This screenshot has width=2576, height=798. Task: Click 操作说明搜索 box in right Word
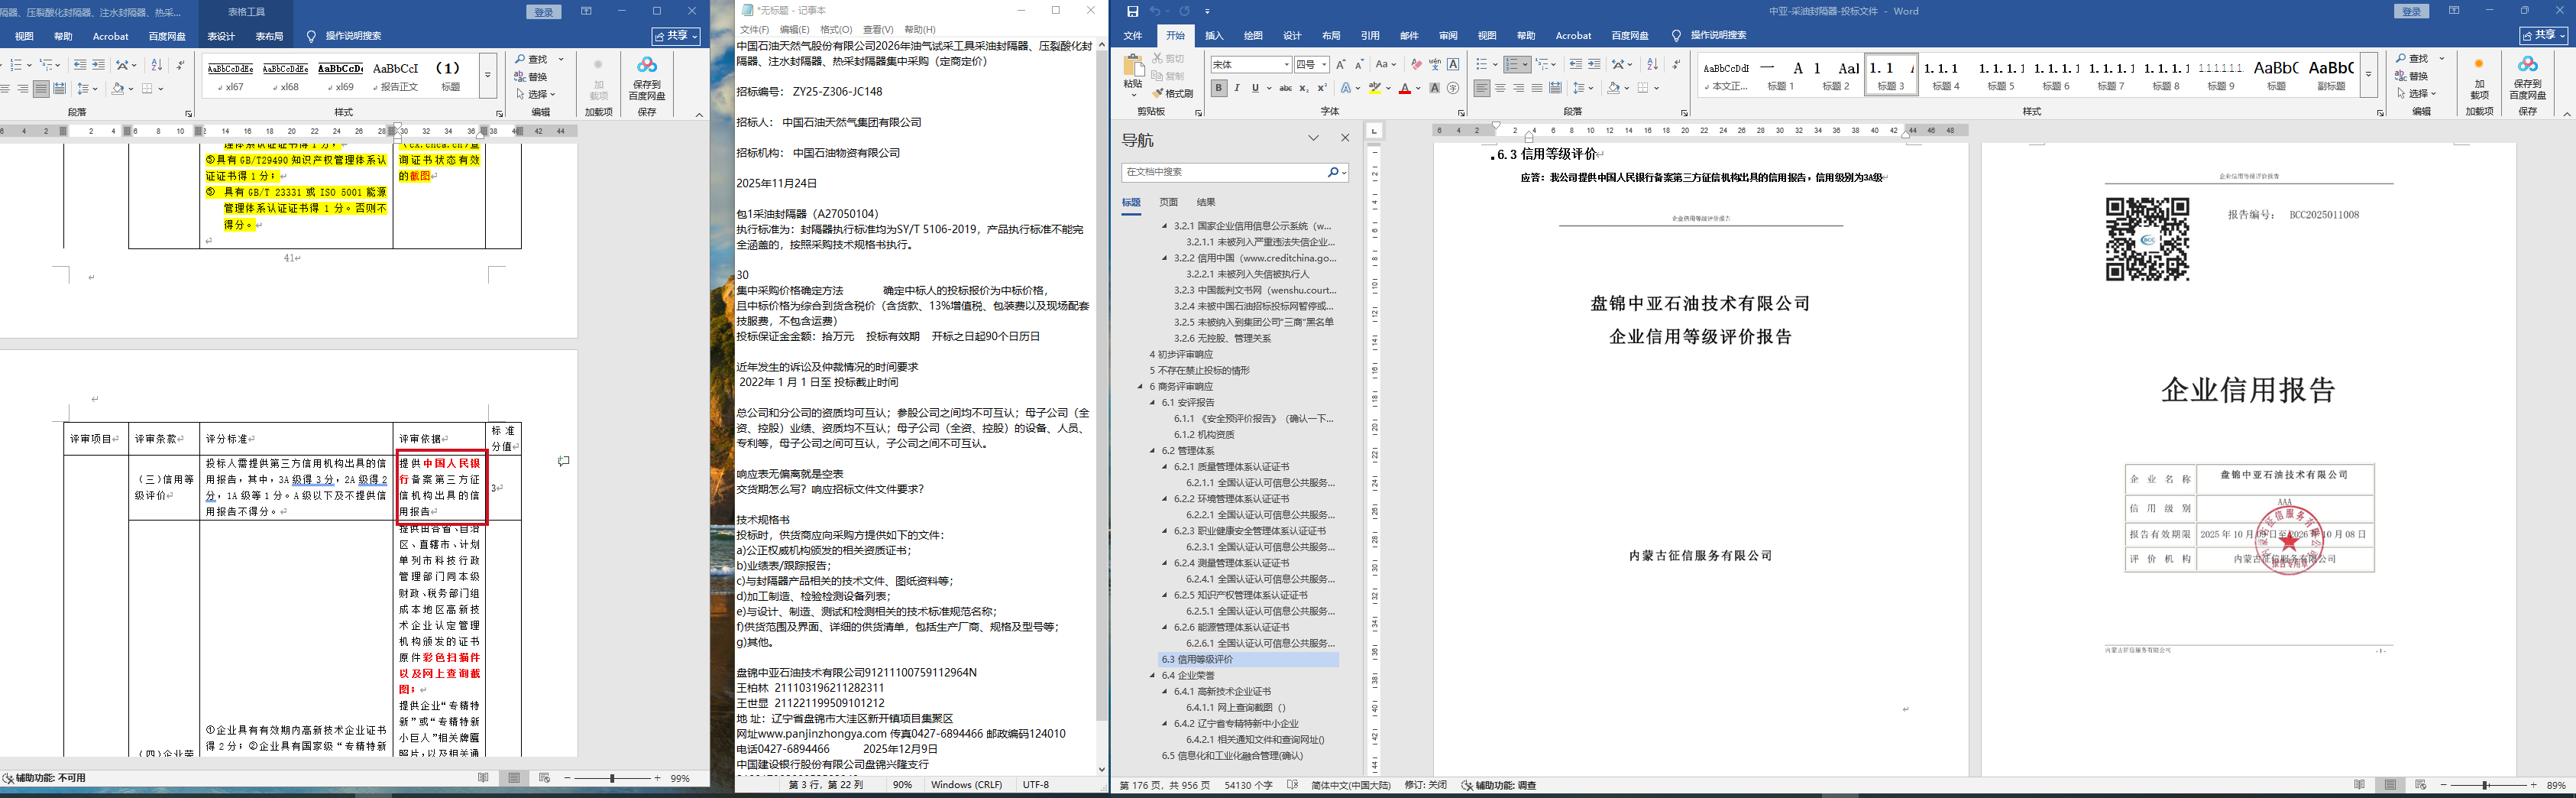point(1718,36)
